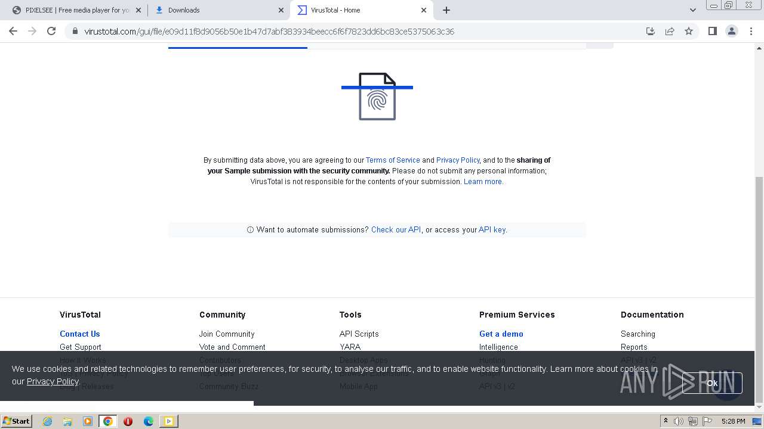This screenshot has width=764, height=429.
Task: Click the Learn more link
Action: 483,182
